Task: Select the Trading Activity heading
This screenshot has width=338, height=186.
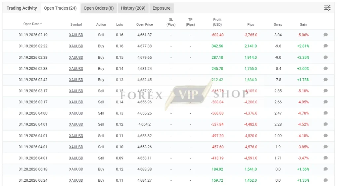Action: point(21,8)
